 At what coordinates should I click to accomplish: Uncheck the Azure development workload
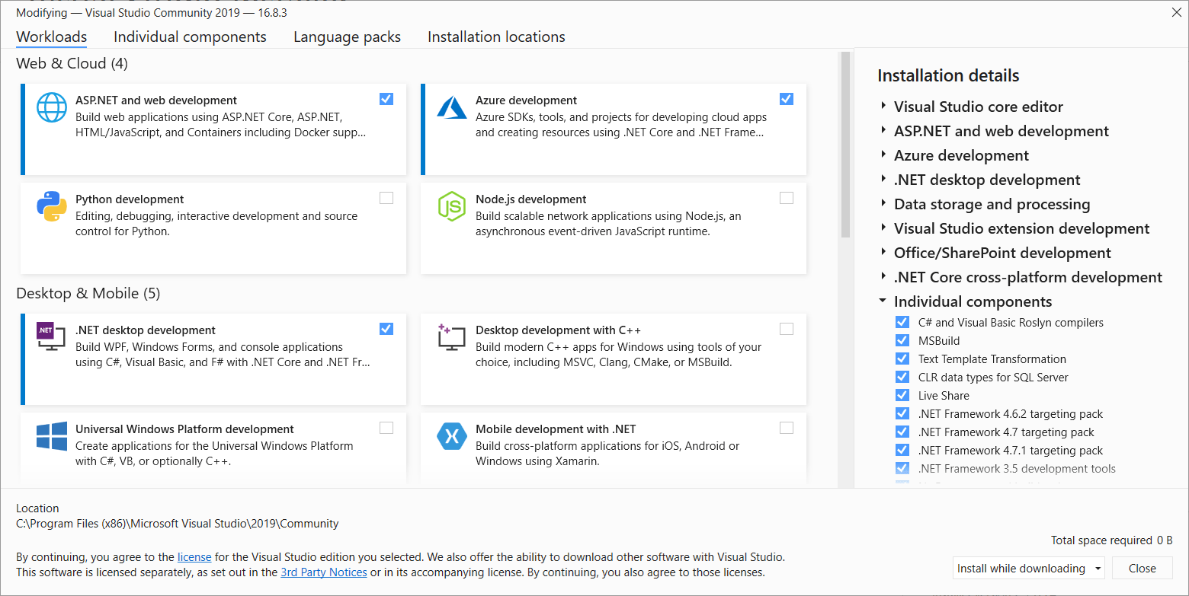pyautogui.click(x=787, y=99)
